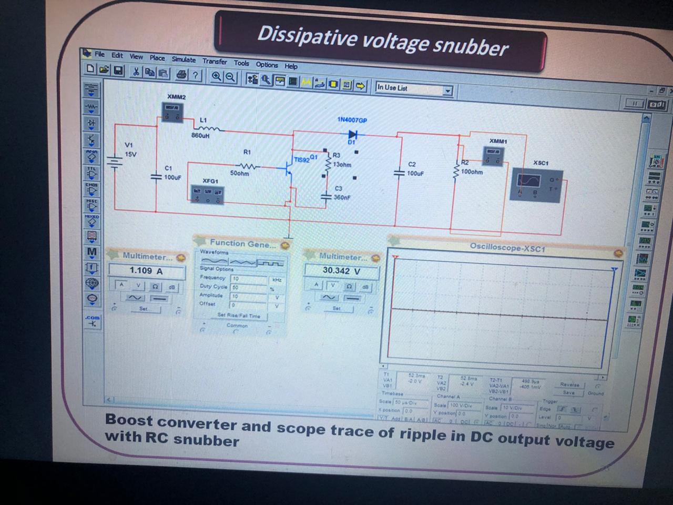Click the Duty Cycle input field
The height and width of the screenshot is (505, 673).
click(x=249, y=288)
